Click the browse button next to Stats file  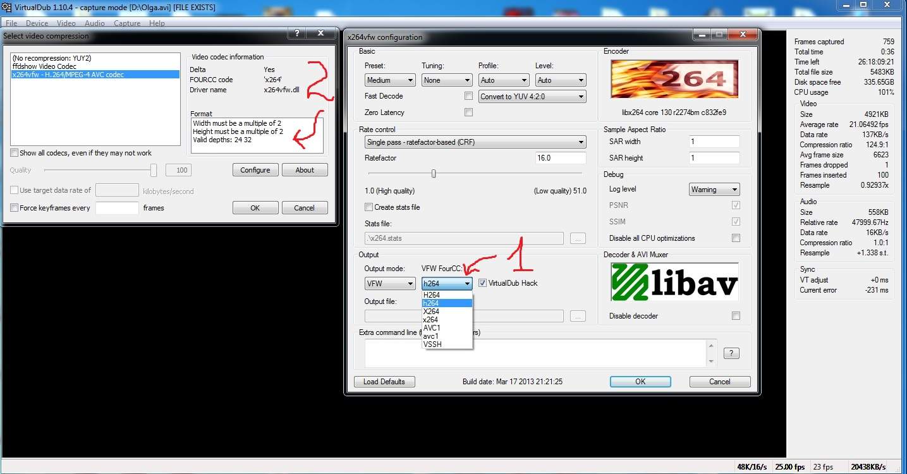pos(577,238)
